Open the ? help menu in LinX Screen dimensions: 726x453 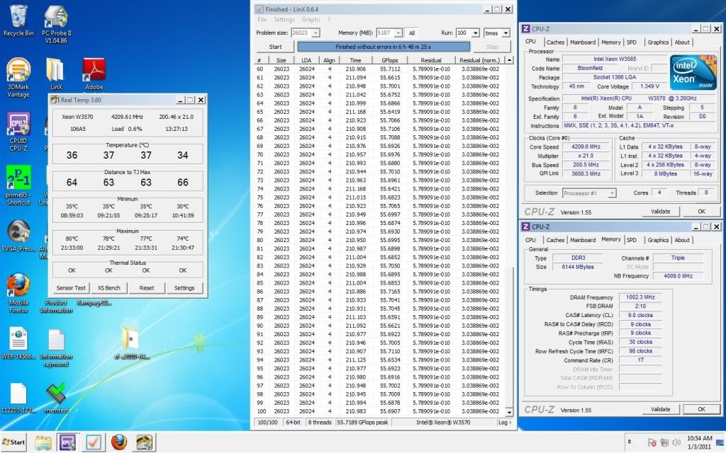[329, 20]
